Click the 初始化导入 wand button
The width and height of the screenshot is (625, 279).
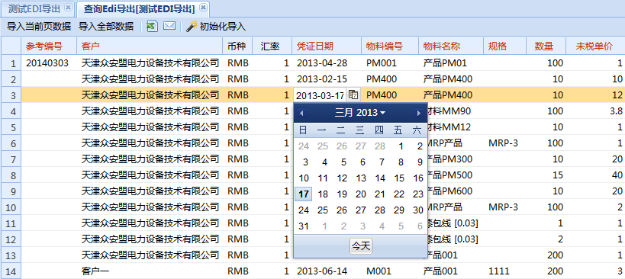pyautogui.click(x=217, y=27)
